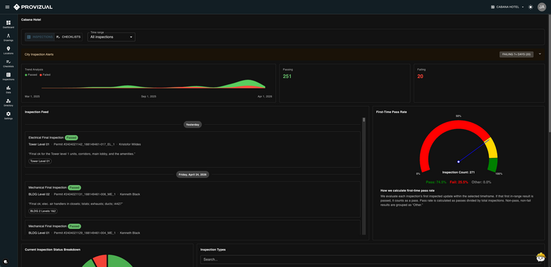This screenshot has height=267, width=551.
Task: Open the Data chart icon
Action: pos(8,90)
